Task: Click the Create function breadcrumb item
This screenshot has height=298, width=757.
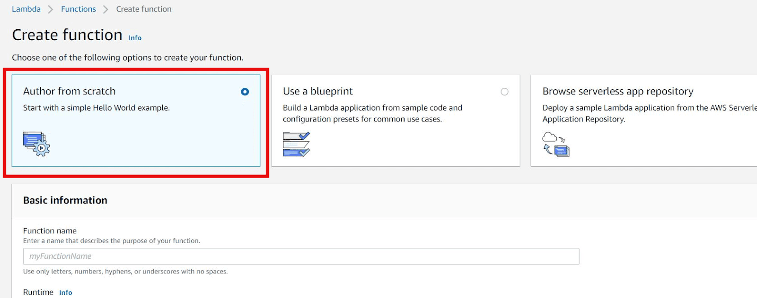Action: click(x=144, y=9)
